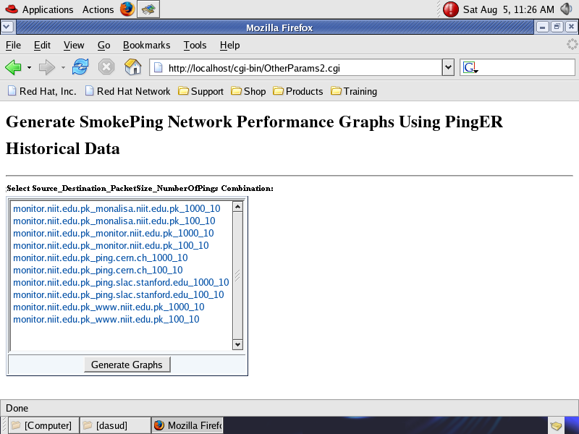Click the green Back arrow button

click(13, 68)
